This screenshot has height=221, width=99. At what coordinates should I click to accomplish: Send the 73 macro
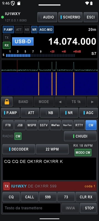(66, 197)
